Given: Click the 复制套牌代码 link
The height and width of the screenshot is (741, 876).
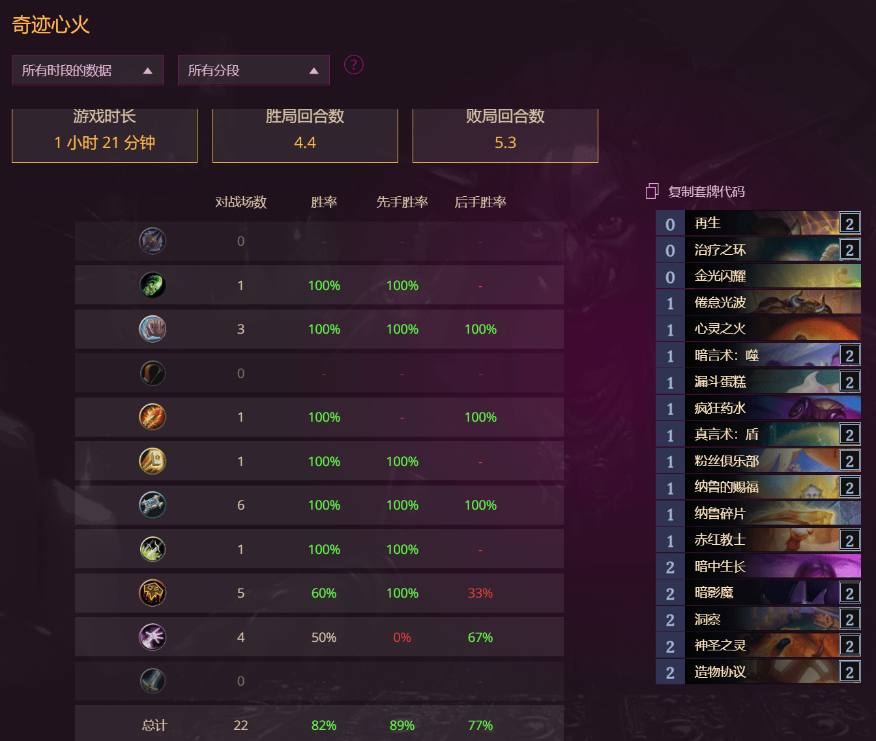Looking at the screenshot, I should [706, 192].
